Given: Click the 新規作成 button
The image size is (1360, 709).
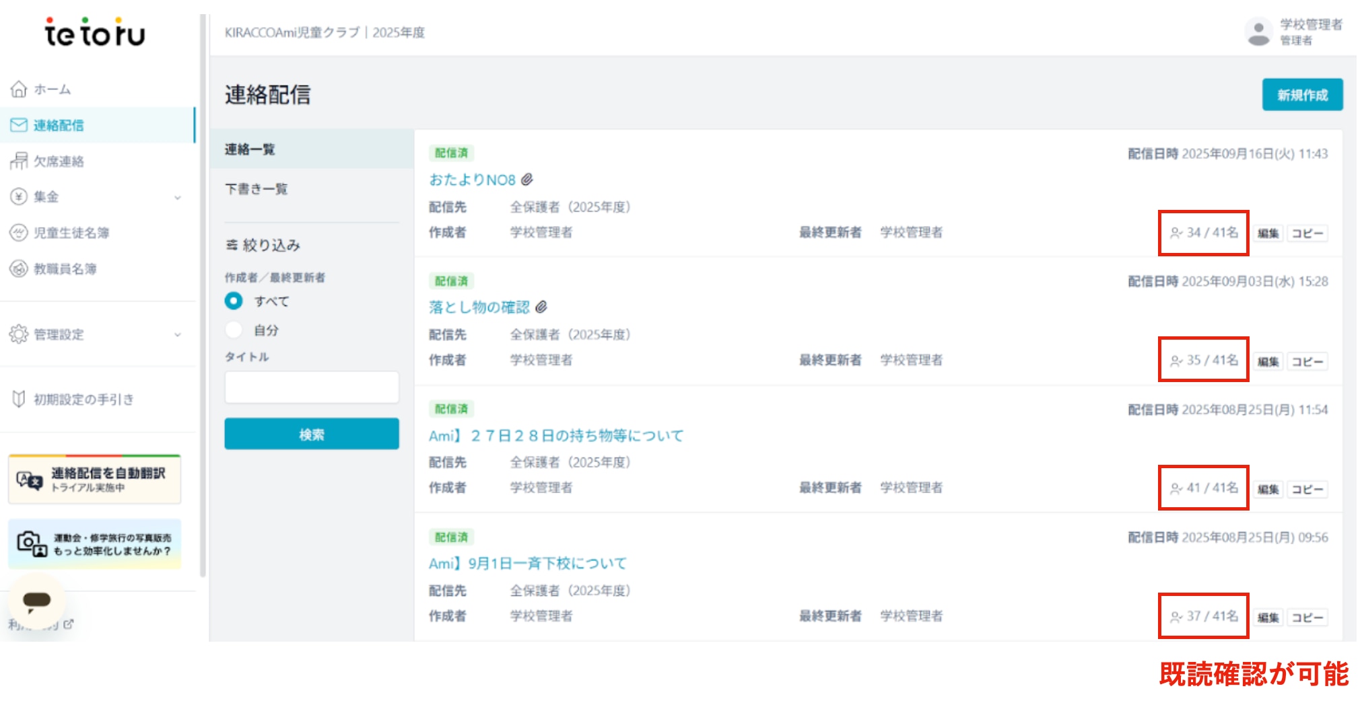Looking at the screenshot, I should coord(1301,95).
